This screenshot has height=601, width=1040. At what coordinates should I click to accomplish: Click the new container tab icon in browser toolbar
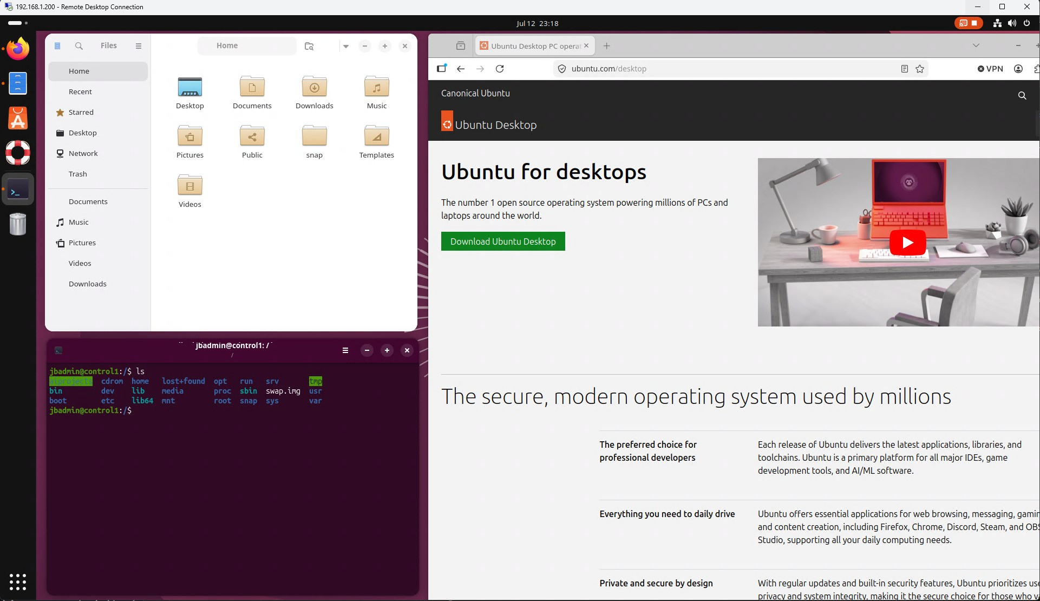pyautogui.click(x=442, y=68)
